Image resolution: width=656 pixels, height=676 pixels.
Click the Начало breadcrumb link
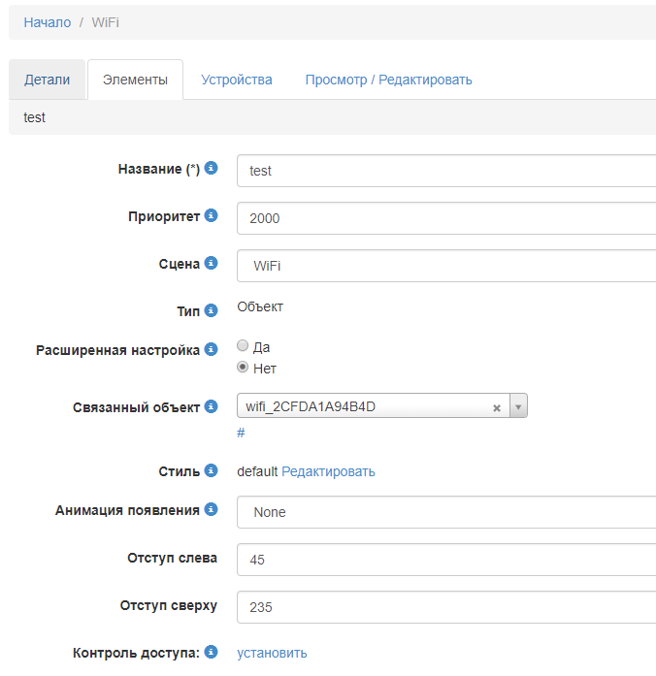coord(48,22)
